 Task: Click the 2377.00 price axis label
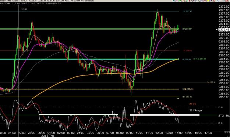(224, 14)
